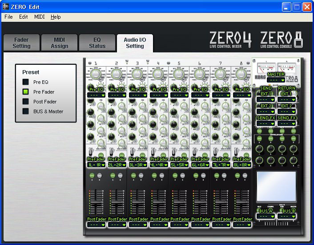Open channel 4 Pre EQ dropdown
Screen dimensions: 314x245
point(159,95)
